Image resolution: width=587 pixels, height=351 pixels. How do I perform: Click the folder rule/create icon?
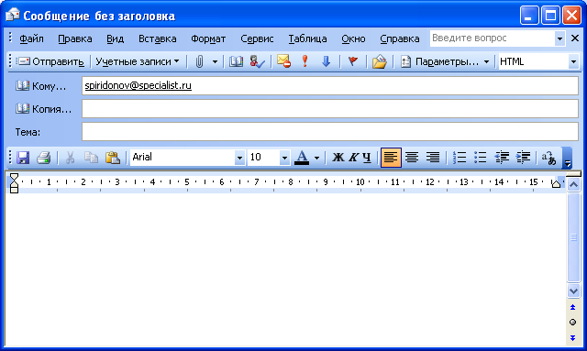tap(379, 61)
